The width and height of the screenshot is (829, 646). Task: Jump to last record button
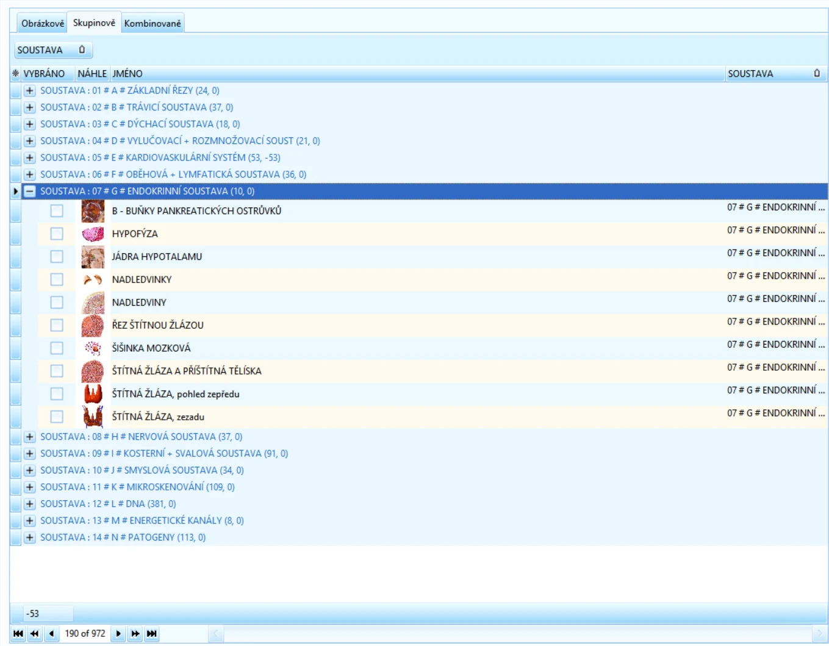pyautogui.click(x=152, y=634)
